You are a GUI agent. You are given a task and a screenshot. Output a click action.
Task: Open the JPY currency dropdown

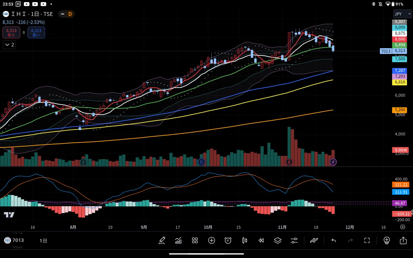402,14
